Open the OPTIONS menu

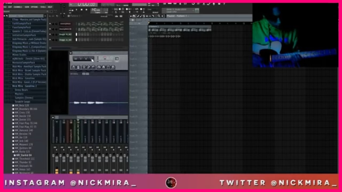(x=34, y=7)
